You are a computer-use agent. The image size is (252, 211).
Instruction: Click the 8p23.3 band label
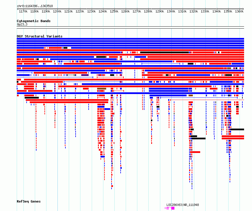22,24
